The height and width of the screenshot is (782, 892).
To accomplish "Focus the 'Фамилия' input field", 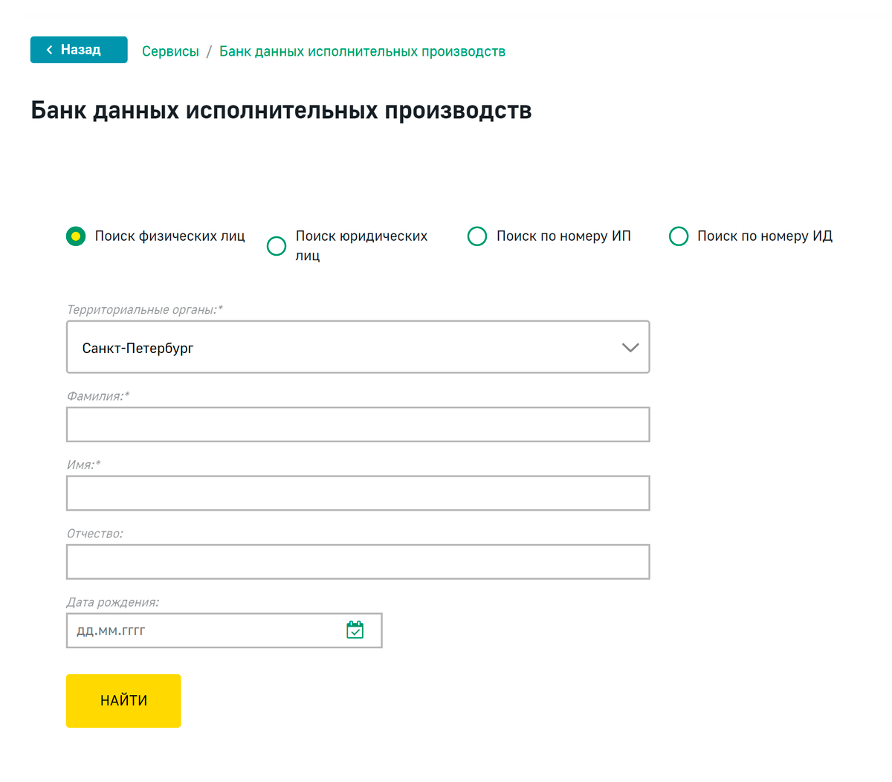I will click(358, 424).
